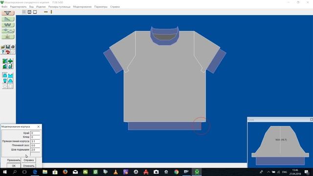Image resolution: width=313 pixels, height=176 pixels.
Task: Open Google Chrome from taskbar
Action: [176, 172]
